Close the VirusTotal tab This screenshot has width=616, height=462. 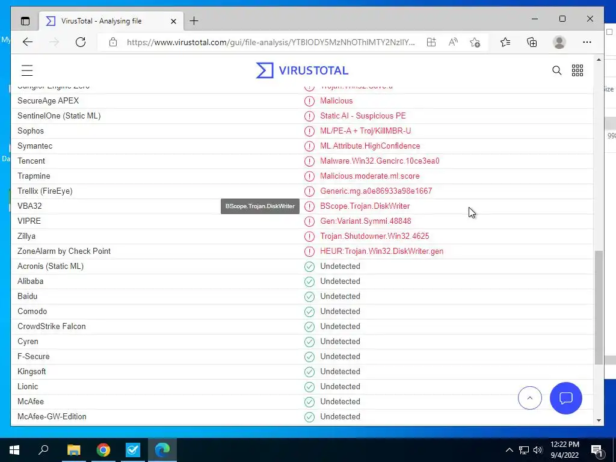click(173, 21)
